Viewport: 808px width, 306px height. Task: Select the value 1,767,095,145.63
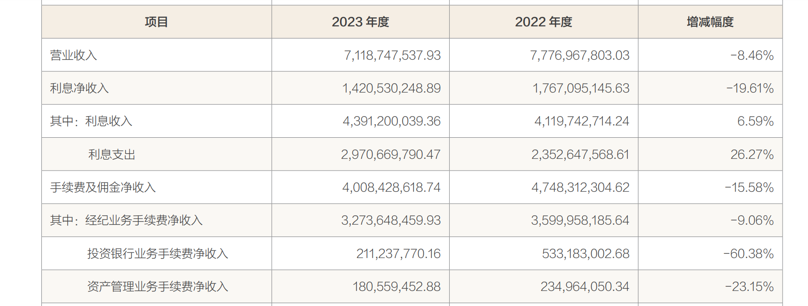tap(580, 88)
